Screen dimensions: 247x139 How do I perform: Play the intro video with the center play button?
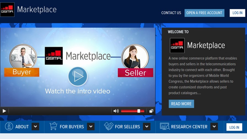(78, 76)
